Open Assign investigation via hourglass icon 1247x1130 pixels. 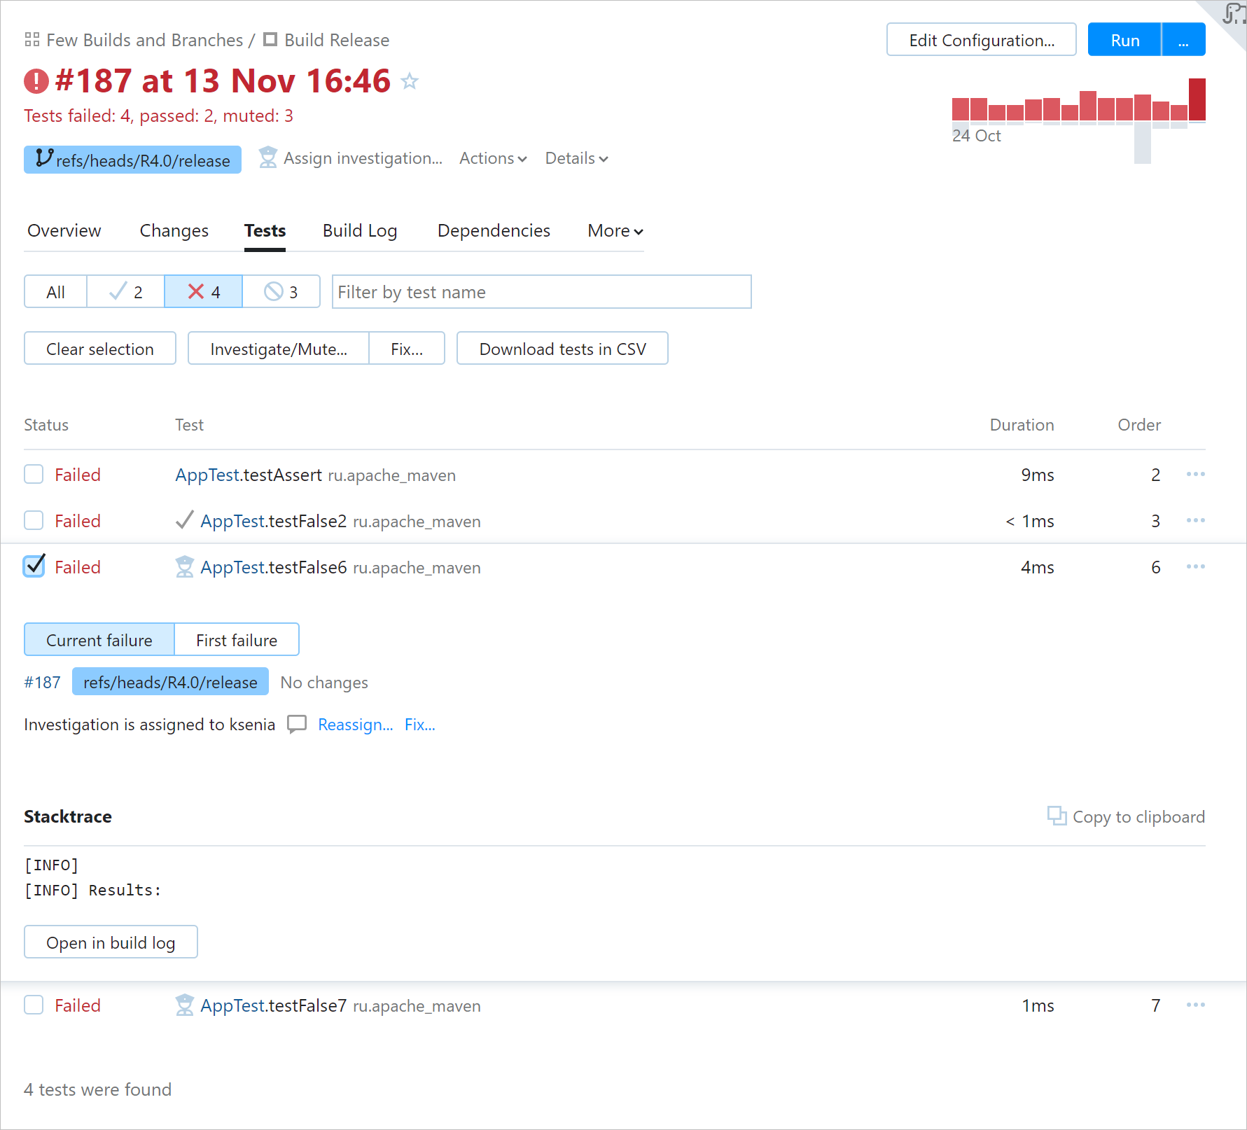[x=267, y=158]
